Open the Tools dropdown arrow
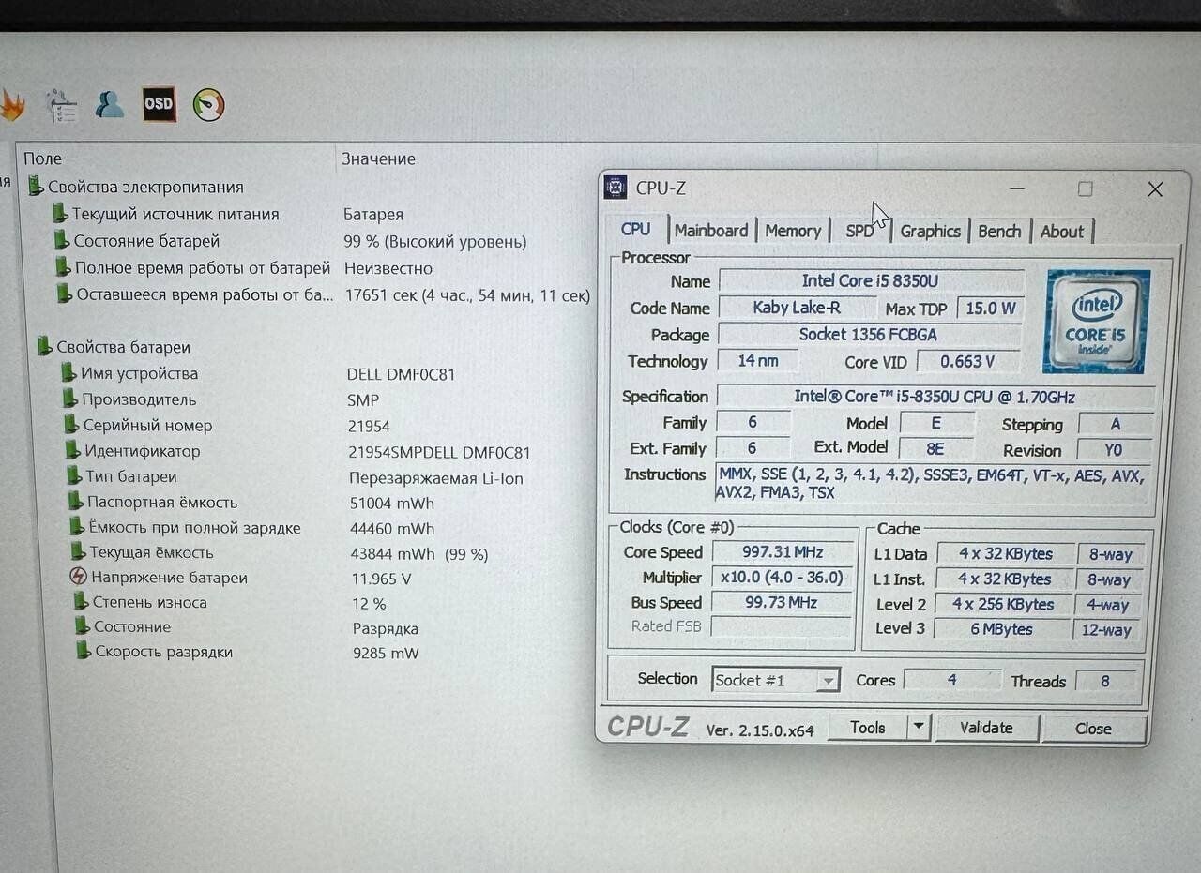 pos(919,727)
